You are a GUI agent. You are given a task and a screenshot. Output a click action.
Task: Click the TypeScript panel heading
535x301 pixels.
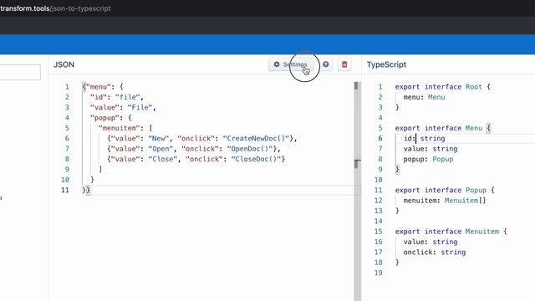pyautogui.click(x=386, y=64)
